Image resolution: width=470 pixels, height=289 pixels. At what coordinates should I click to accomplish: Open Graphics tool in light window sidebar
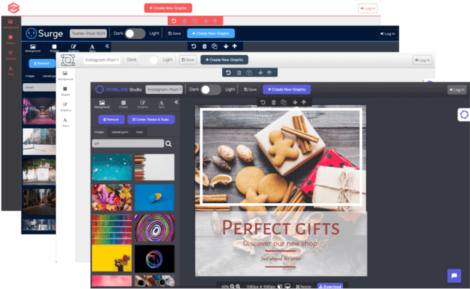point(65,107)
